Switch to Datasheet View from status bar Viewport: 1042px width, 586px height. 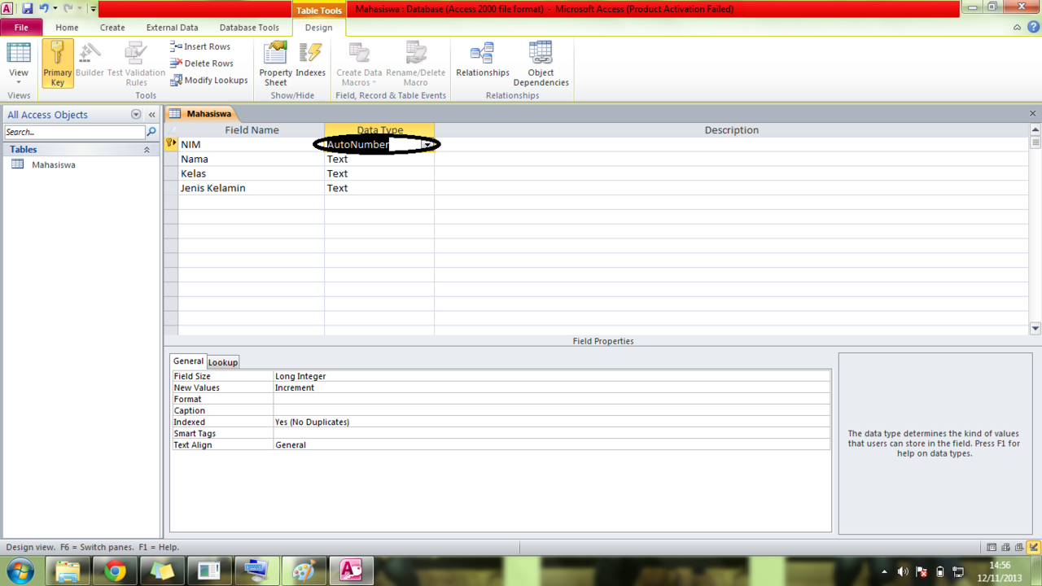coord(992,548)
